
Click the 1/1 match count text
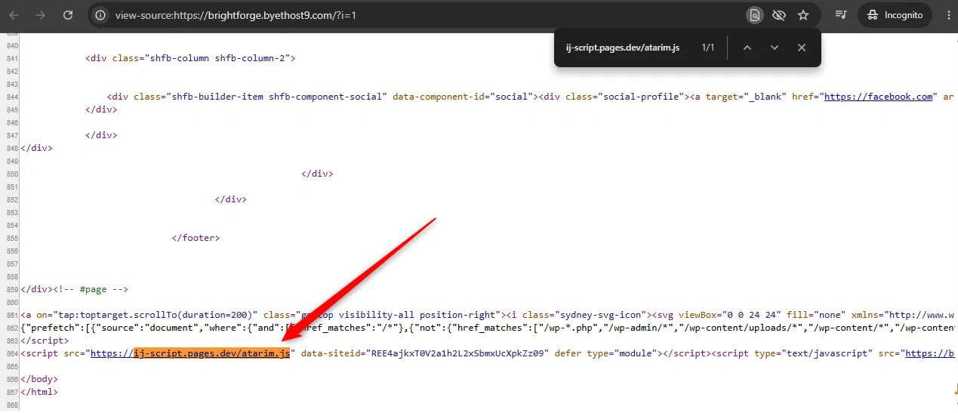click(707, 48)
